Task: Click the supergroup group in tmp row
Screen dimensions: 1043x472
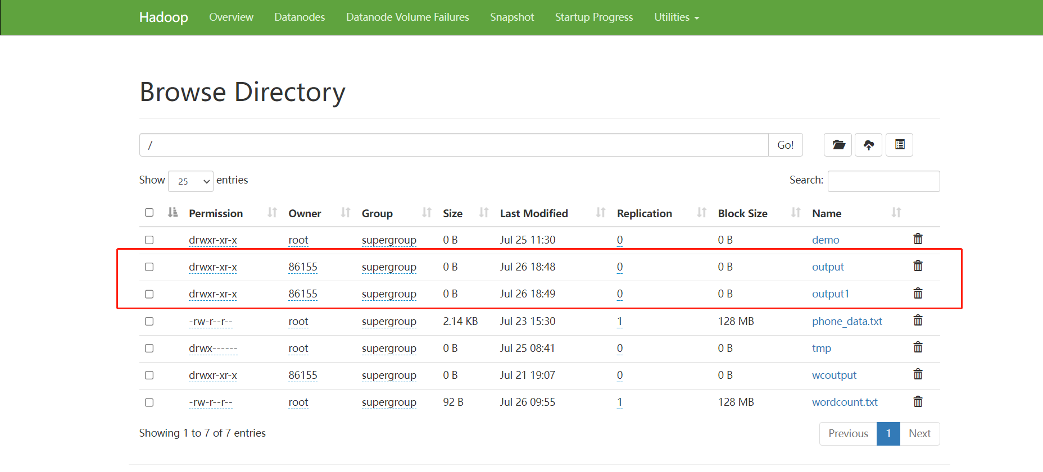Action: tap(389, 348)
